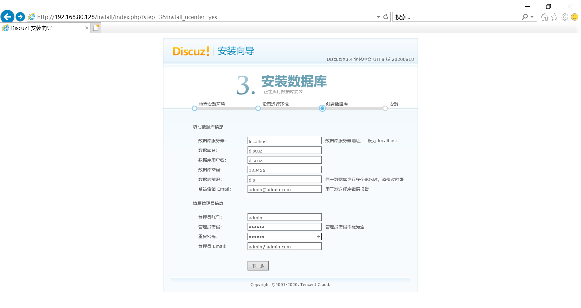Screen dimensions: 581x308
Task: Click the 数据库密码 field with 123456
Action: (284, 170)
